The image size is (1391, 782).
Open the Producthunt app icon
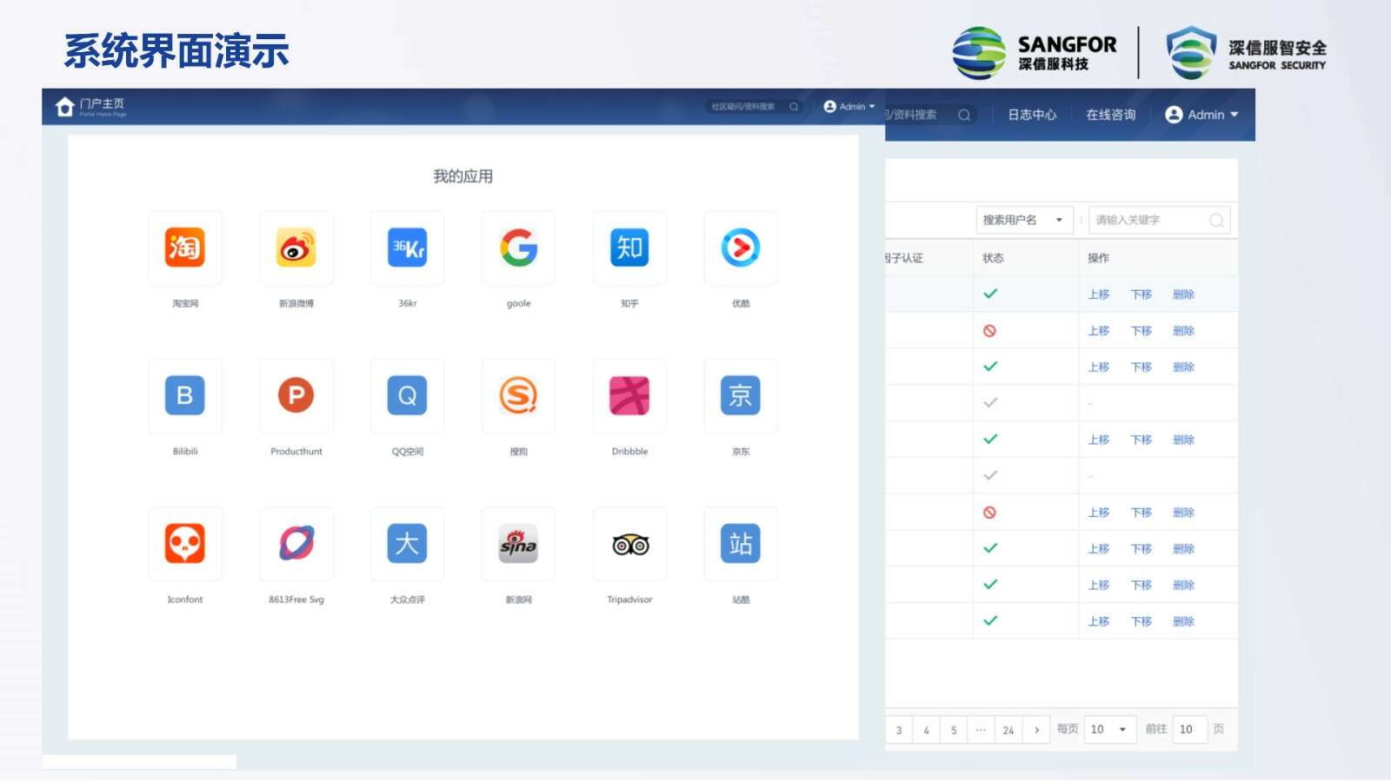pyautogui.click(x=296, y=395)
